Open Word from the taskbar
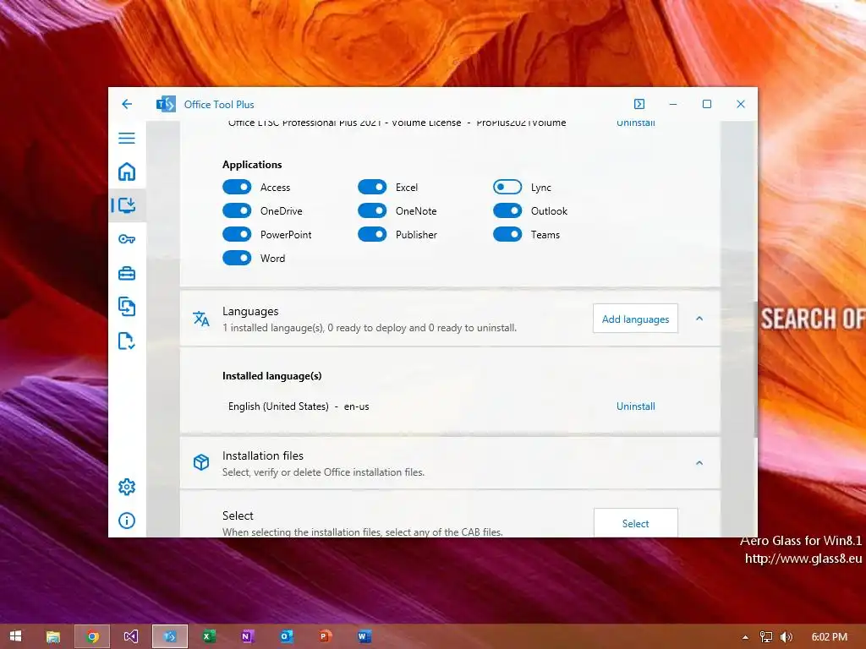 coord(364,636)
